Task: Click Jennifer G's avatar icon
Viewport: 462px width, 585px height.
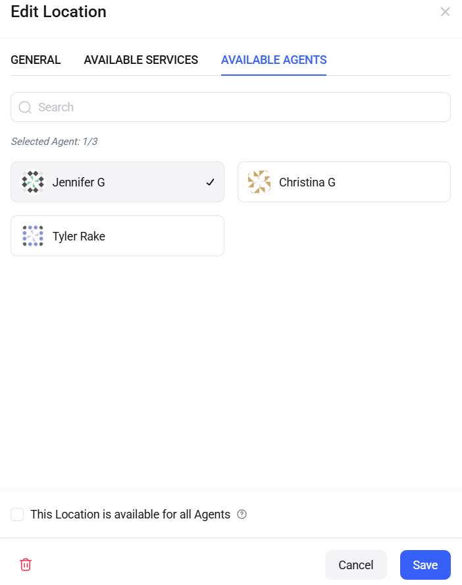Action: point(32,182)
